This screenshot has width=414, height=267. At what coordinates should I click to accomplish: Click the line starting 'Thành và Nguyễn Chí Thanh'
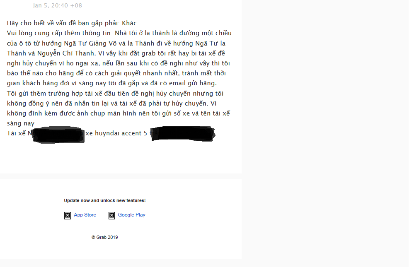[116, 53]
